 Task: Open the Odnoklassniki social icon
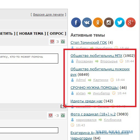pyautogui.click(x=98, y=22)
